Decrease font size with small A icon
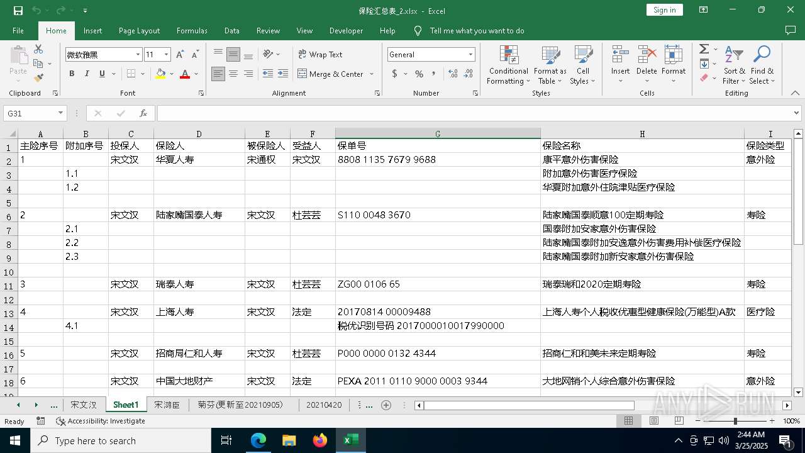Image resolution: width=805 pixels, height=453 pixels. [195, 55]
